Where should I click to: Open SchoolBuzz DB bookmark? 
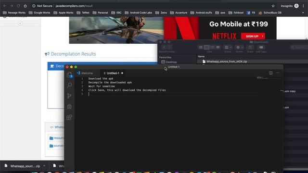[270, 12]
